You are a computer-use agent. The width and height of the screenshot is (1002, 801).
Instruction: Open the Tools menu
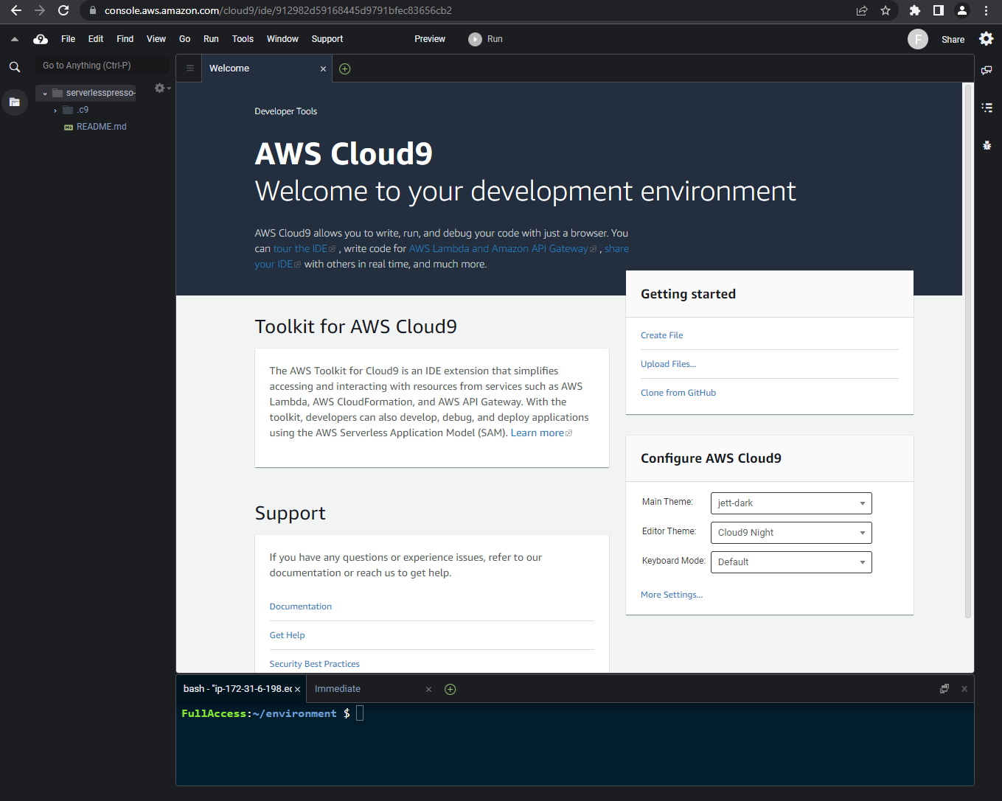[x=243, y=39]
